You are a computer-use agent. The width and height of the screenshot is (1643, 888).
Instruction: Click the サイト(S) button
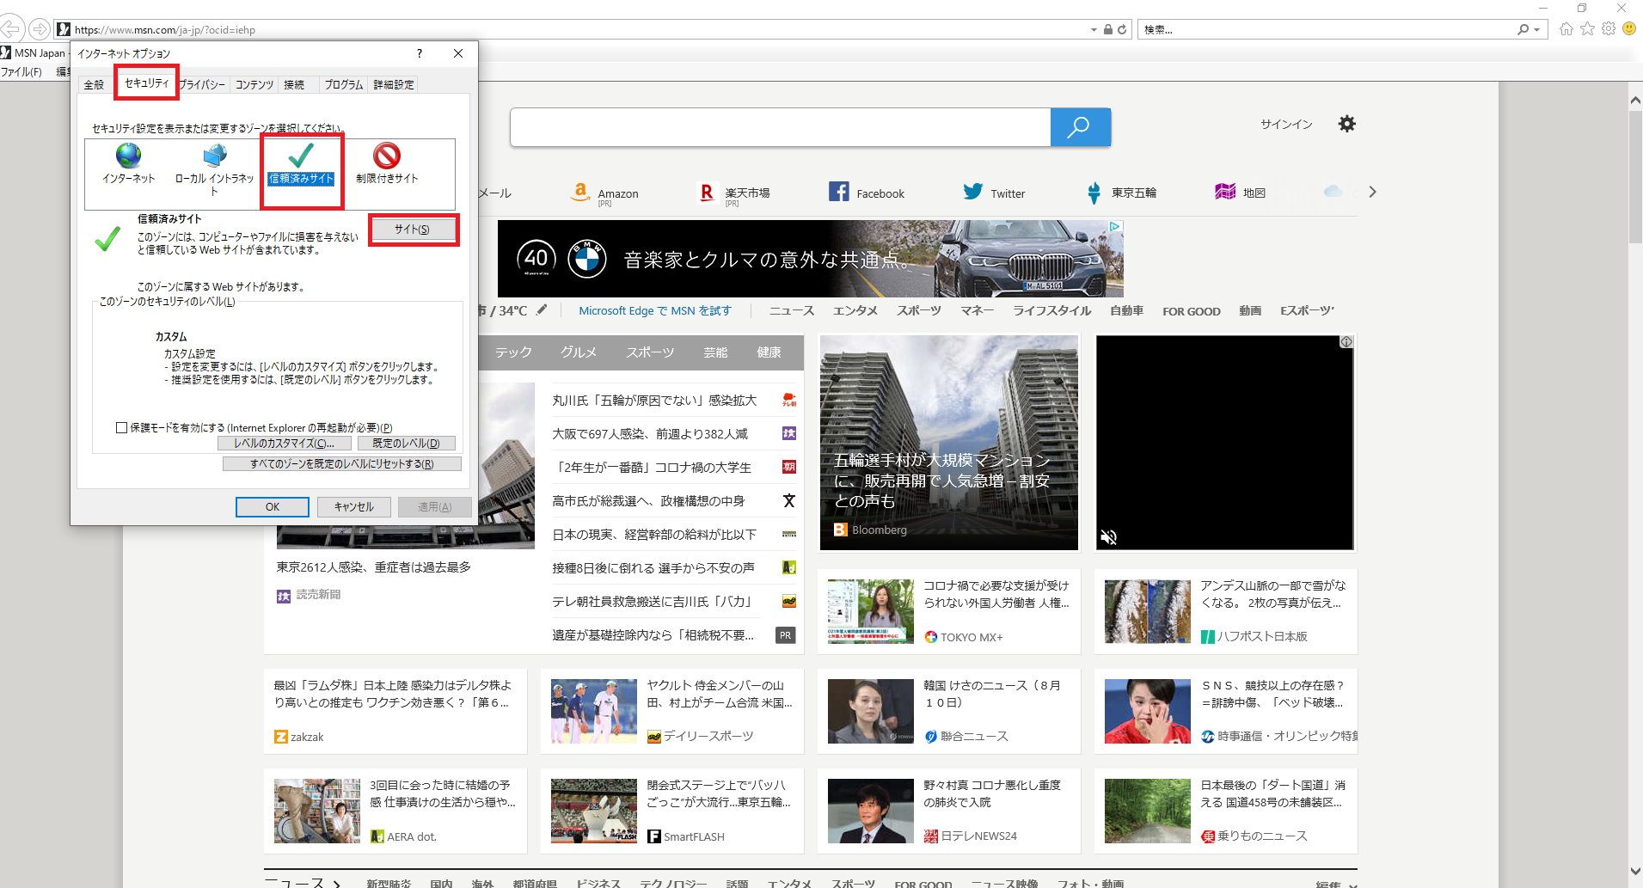click(x=413, y=230)
